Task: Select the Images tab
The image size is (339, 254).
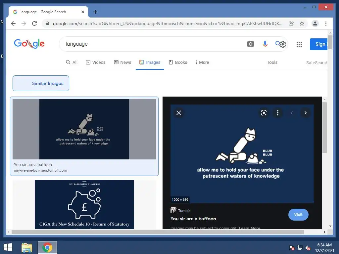Action: 150,62
